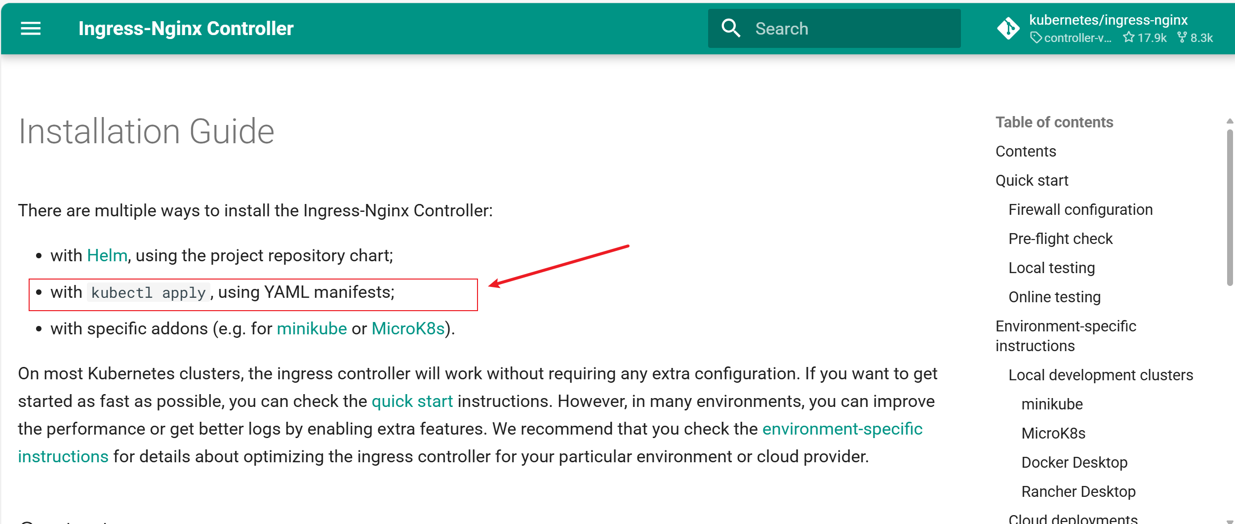The height and width of the screenshot is (524, 1235).
Task: Go to Local development clusters section
Action: click(x=1101, y=375)
